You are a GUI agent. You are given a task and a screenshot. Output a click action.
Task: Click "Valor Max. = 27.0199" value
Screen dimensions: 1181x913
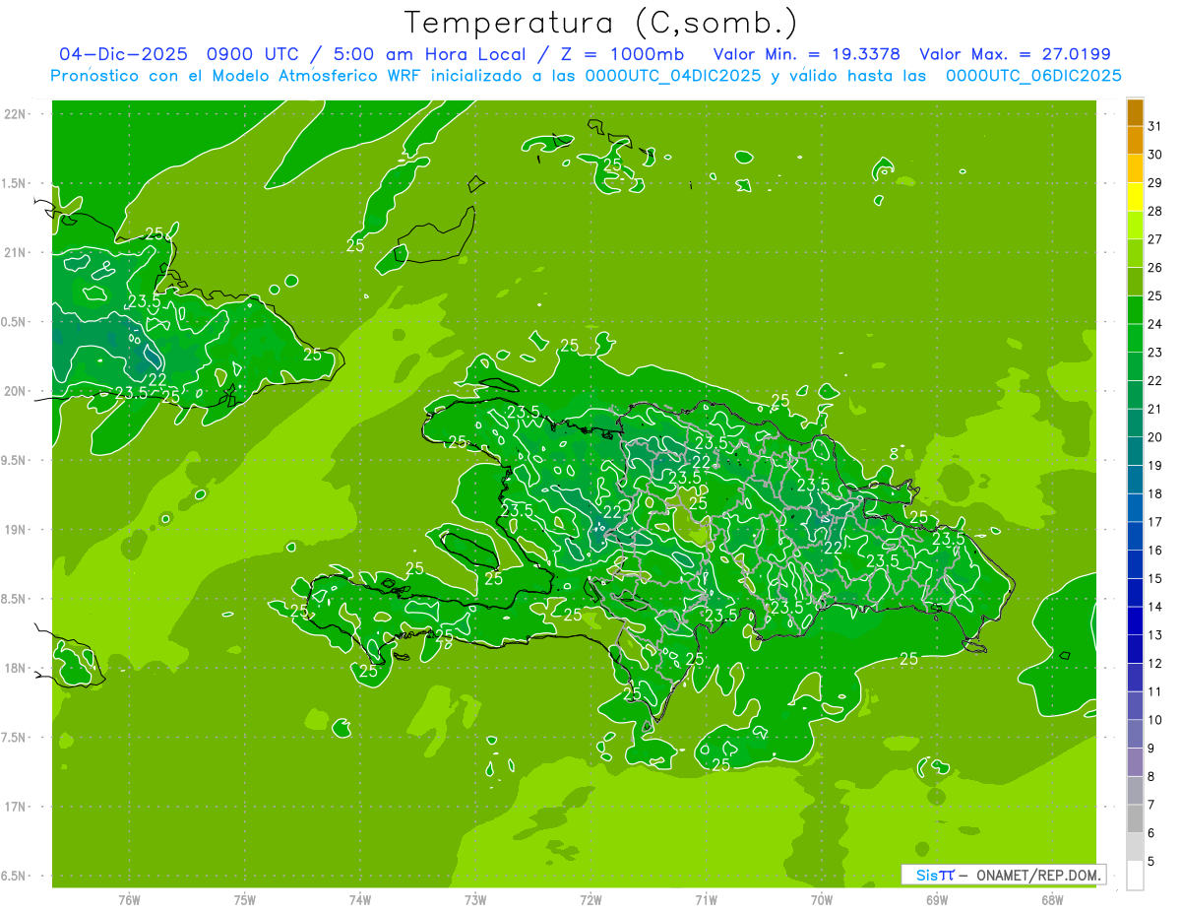click(1016, 54)
